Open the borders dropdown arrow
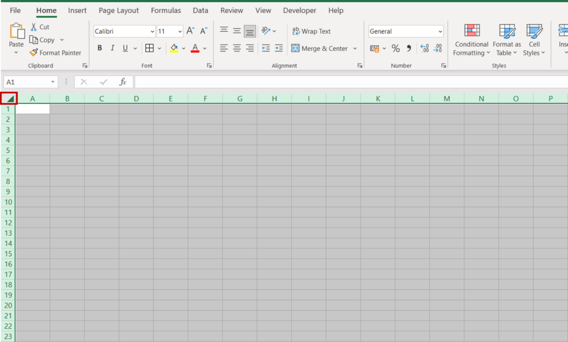The width and height of the screenshot is (568, 342). click(159, 48)
